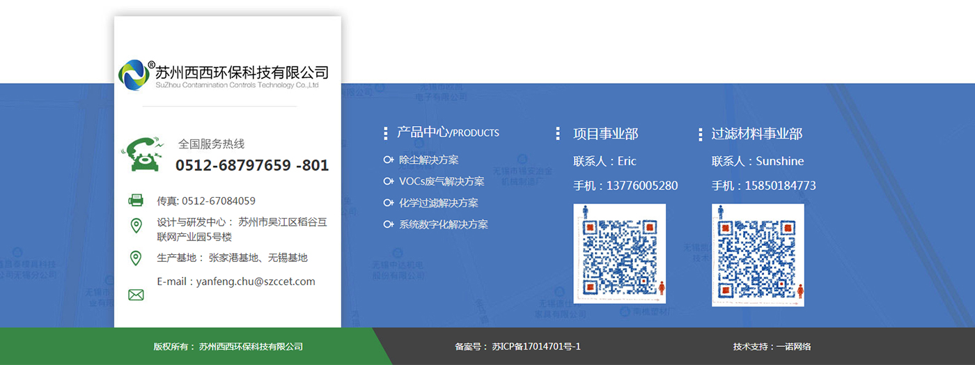Click the Sunshine contact QR code

(x=758, y=255)
